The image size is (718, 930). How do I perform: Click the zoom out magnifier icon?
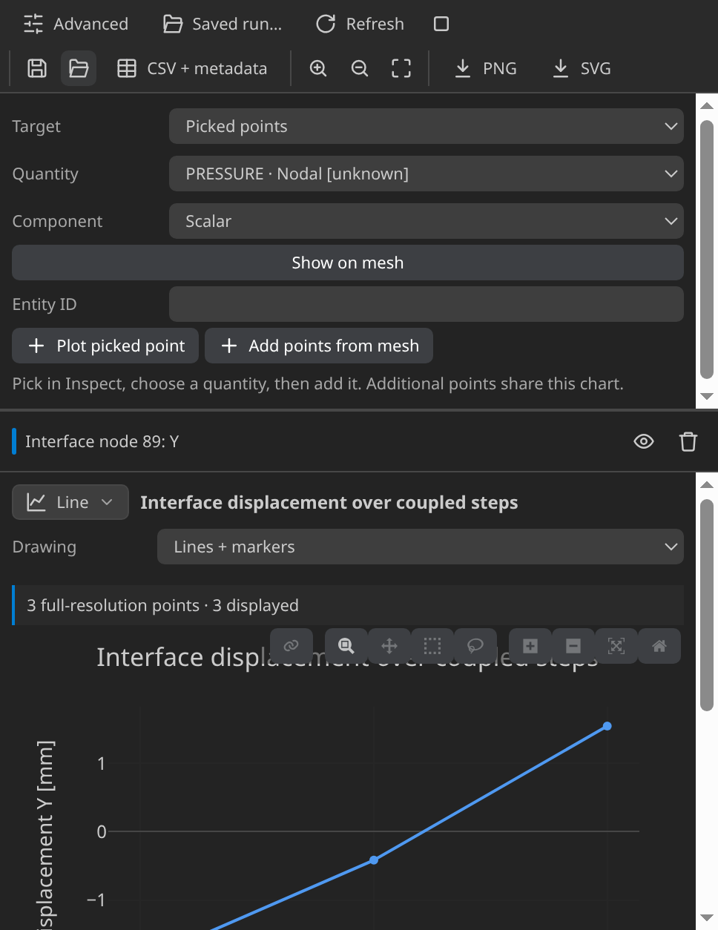coord(360,68)
